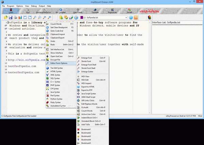
Task: Select XML Syntax
Action: 61,75
